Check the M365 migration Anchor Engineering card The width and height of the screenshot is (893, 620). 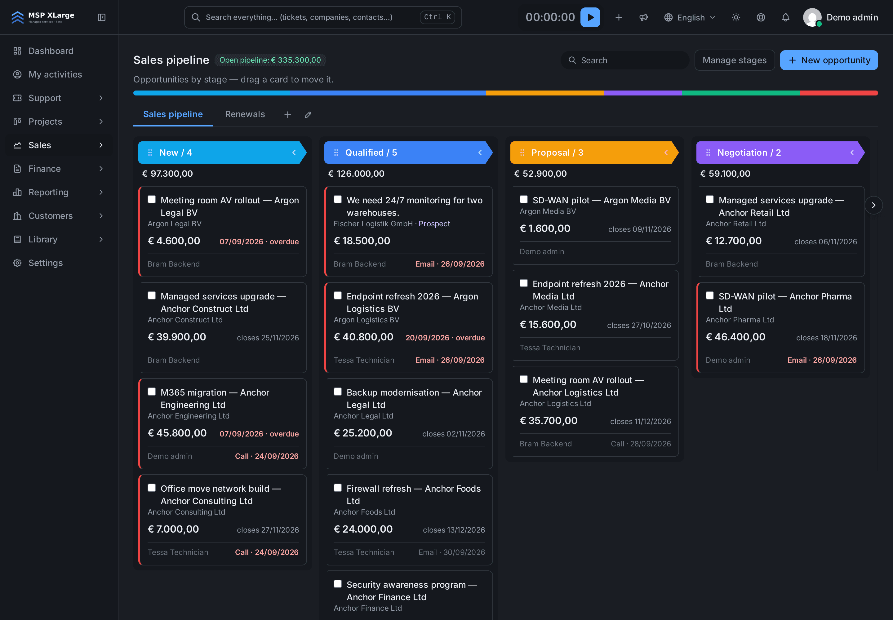[x=152, y=392]
